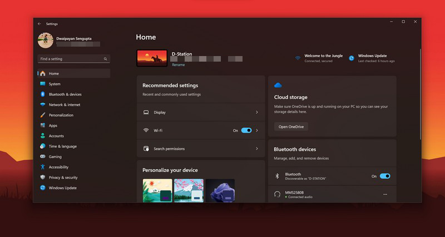Expand the Search permissions row chevron
Screen dimensions: 445x237
click(256, 149)
